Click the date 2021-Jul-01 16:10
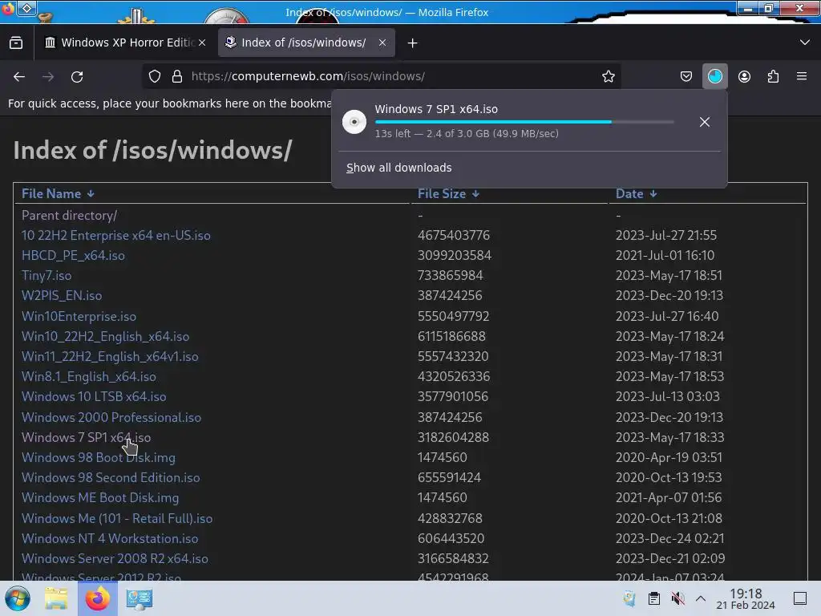Screen dimensions: 821x616 click(665, 255)
